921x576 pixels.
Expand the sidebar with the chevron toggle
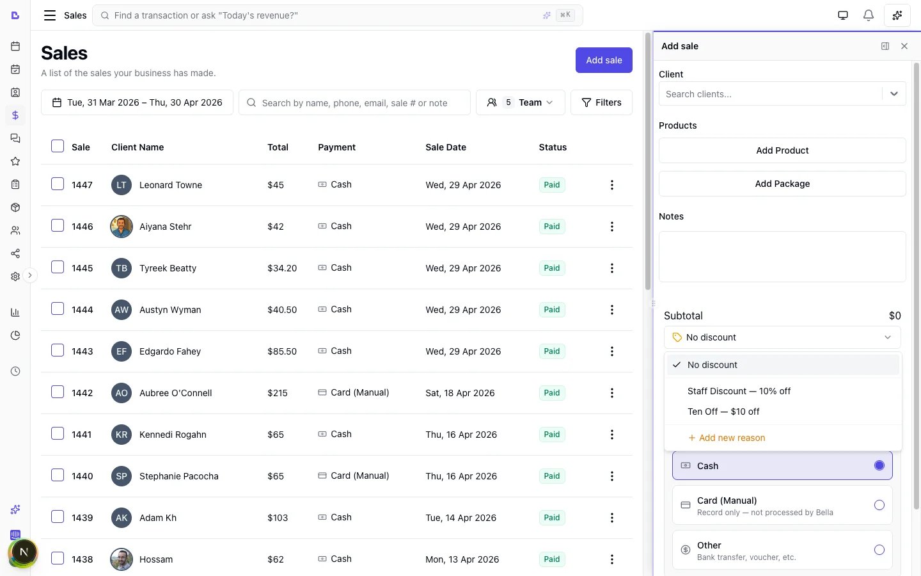[x=29, y=275]
